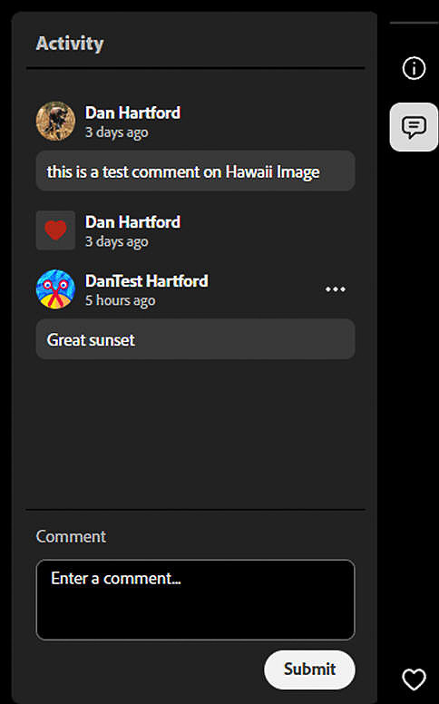439x704 pixels.
Task: Click the Comment label above the input box
Action: click(x=71, y=536)
